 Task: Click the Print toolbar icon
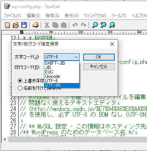click(x=36, y=25)
